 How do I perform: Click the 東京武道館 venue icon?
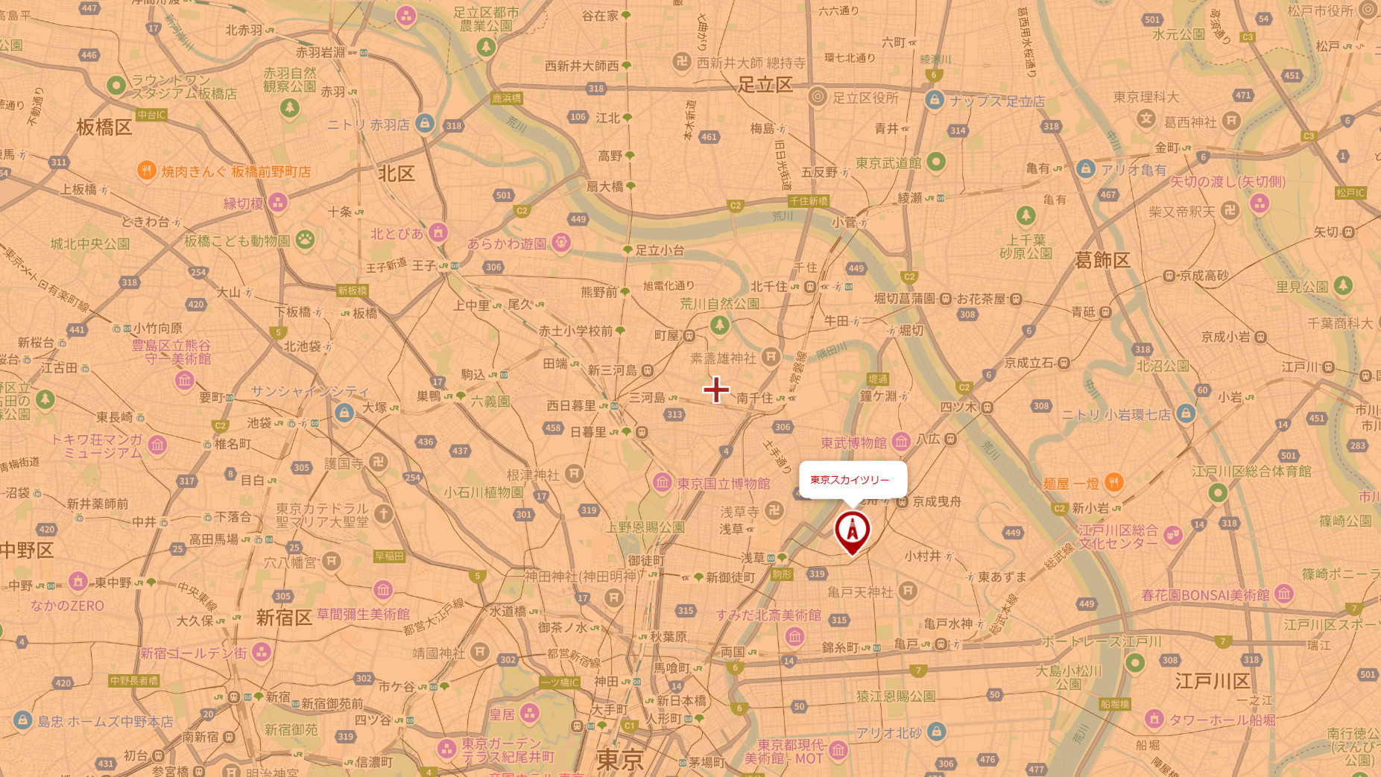coord(936,162)
